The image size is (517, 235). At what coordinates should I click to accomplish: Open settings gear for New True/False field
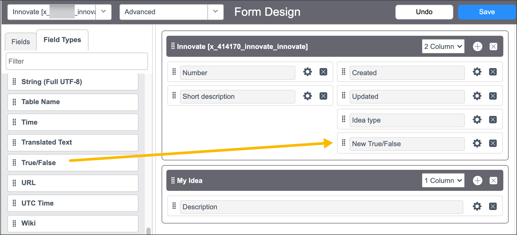477,143
